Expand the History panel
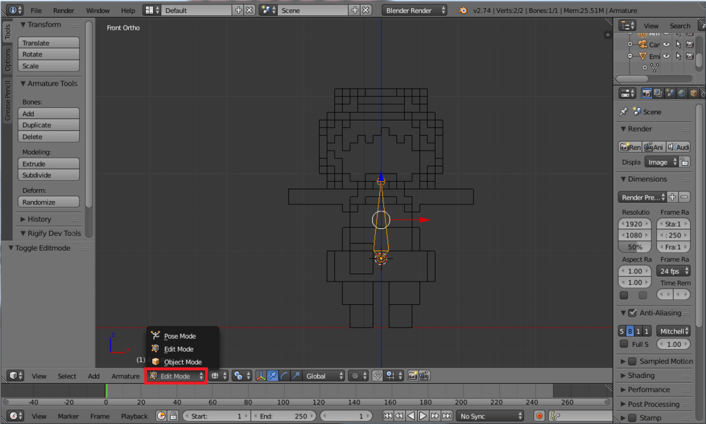The width and height of the screenshot is (706, 424). pos(36,219)
